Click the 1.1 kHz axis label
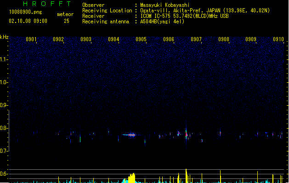Screen dimensions: 289x183 click(4, 59)
